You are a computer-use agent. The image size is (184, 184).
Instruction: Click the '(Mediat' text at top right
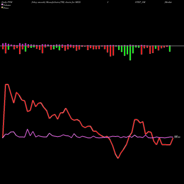click(x=168, y=2)
